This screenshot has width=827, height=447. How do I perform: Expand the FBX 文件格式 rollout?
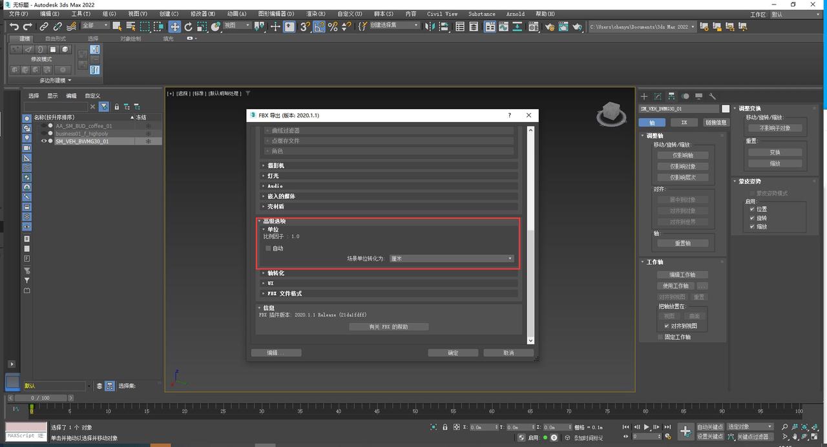point(390,294)
